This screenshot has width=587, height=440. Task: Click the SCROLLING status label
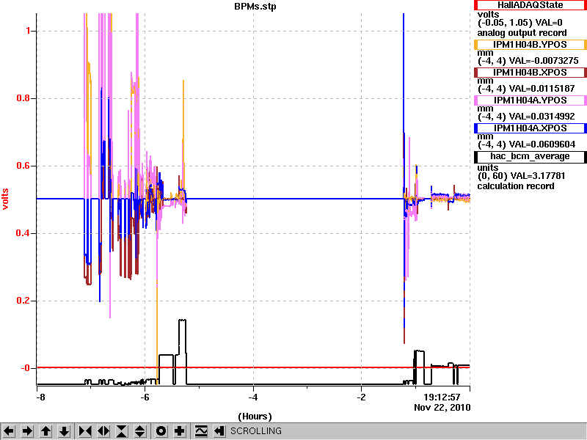[x=256, y=431]
